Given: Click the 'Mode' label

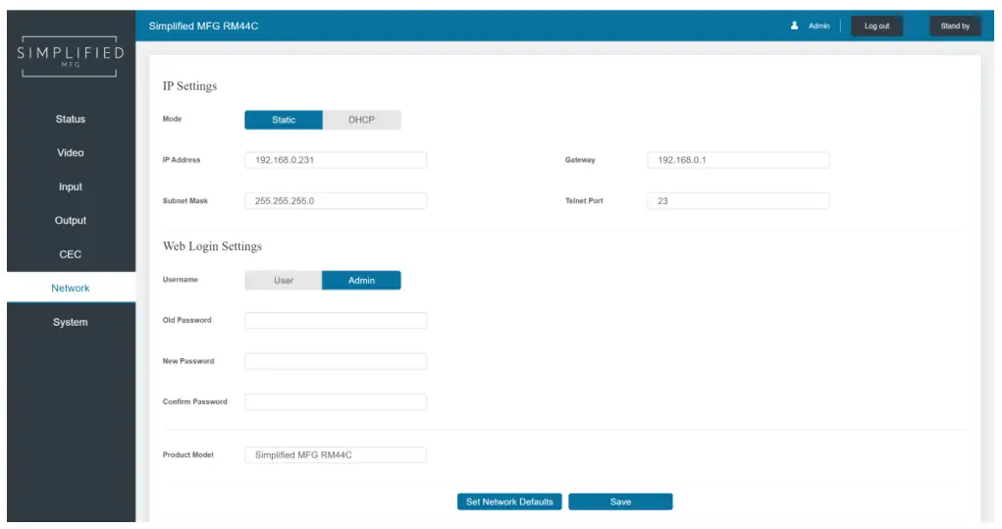Looking at the screenshot, I should (172, 119).
